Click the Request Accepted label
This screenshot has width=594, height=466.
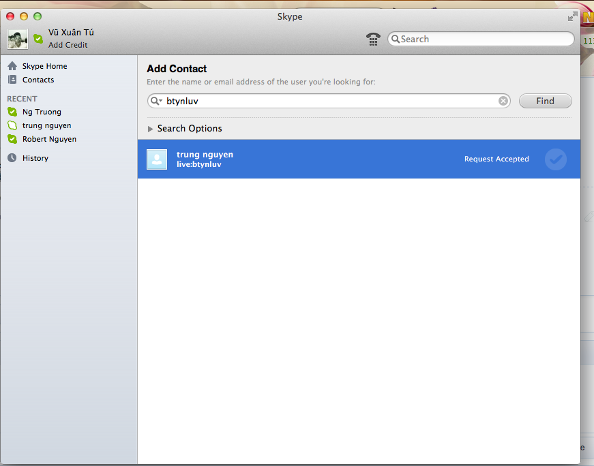click(496, 159)
